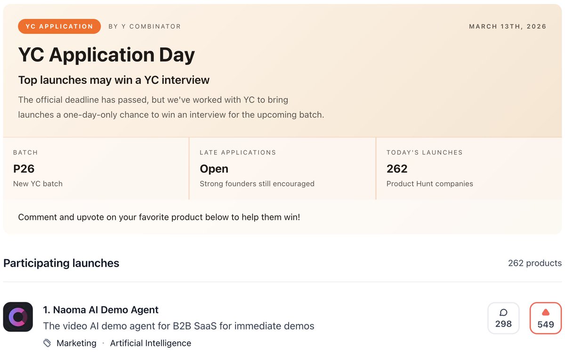Open the Naoma AI Demo Agent logo thumbnail
Image resolution: width=565 pixels, height=352 pixels.
point(18,317)
